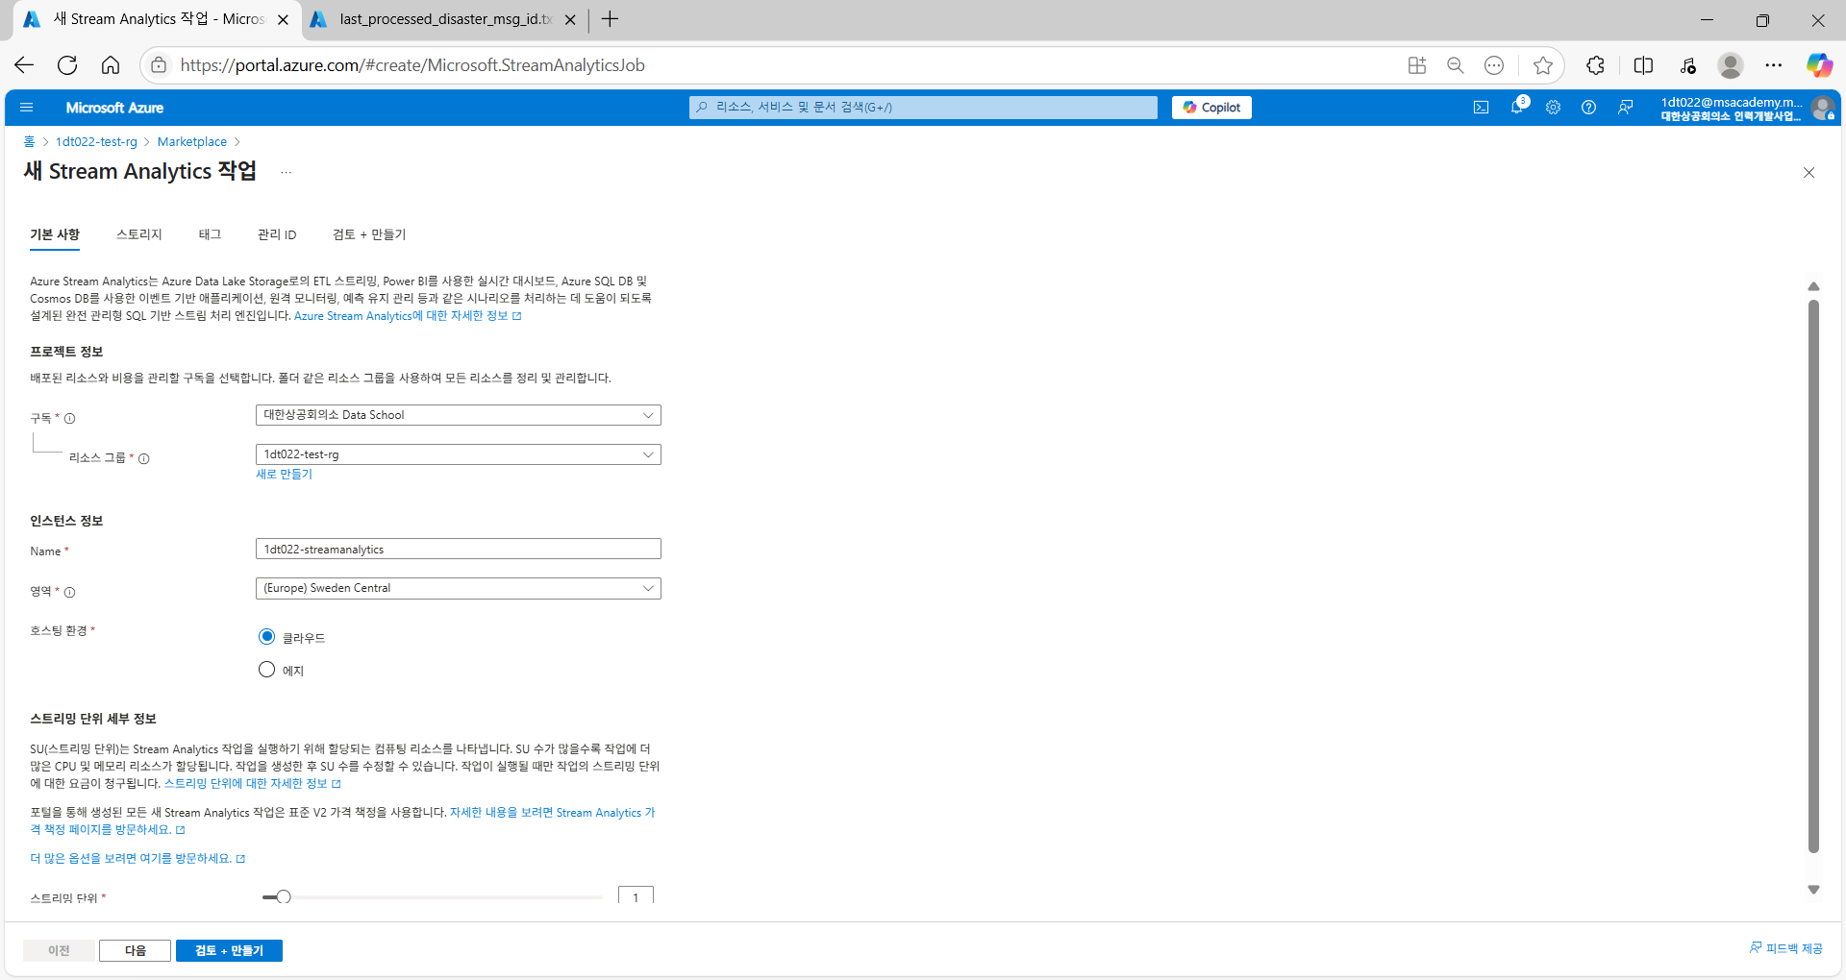Open the browser apps grid icon

(x=1417, y=65)
